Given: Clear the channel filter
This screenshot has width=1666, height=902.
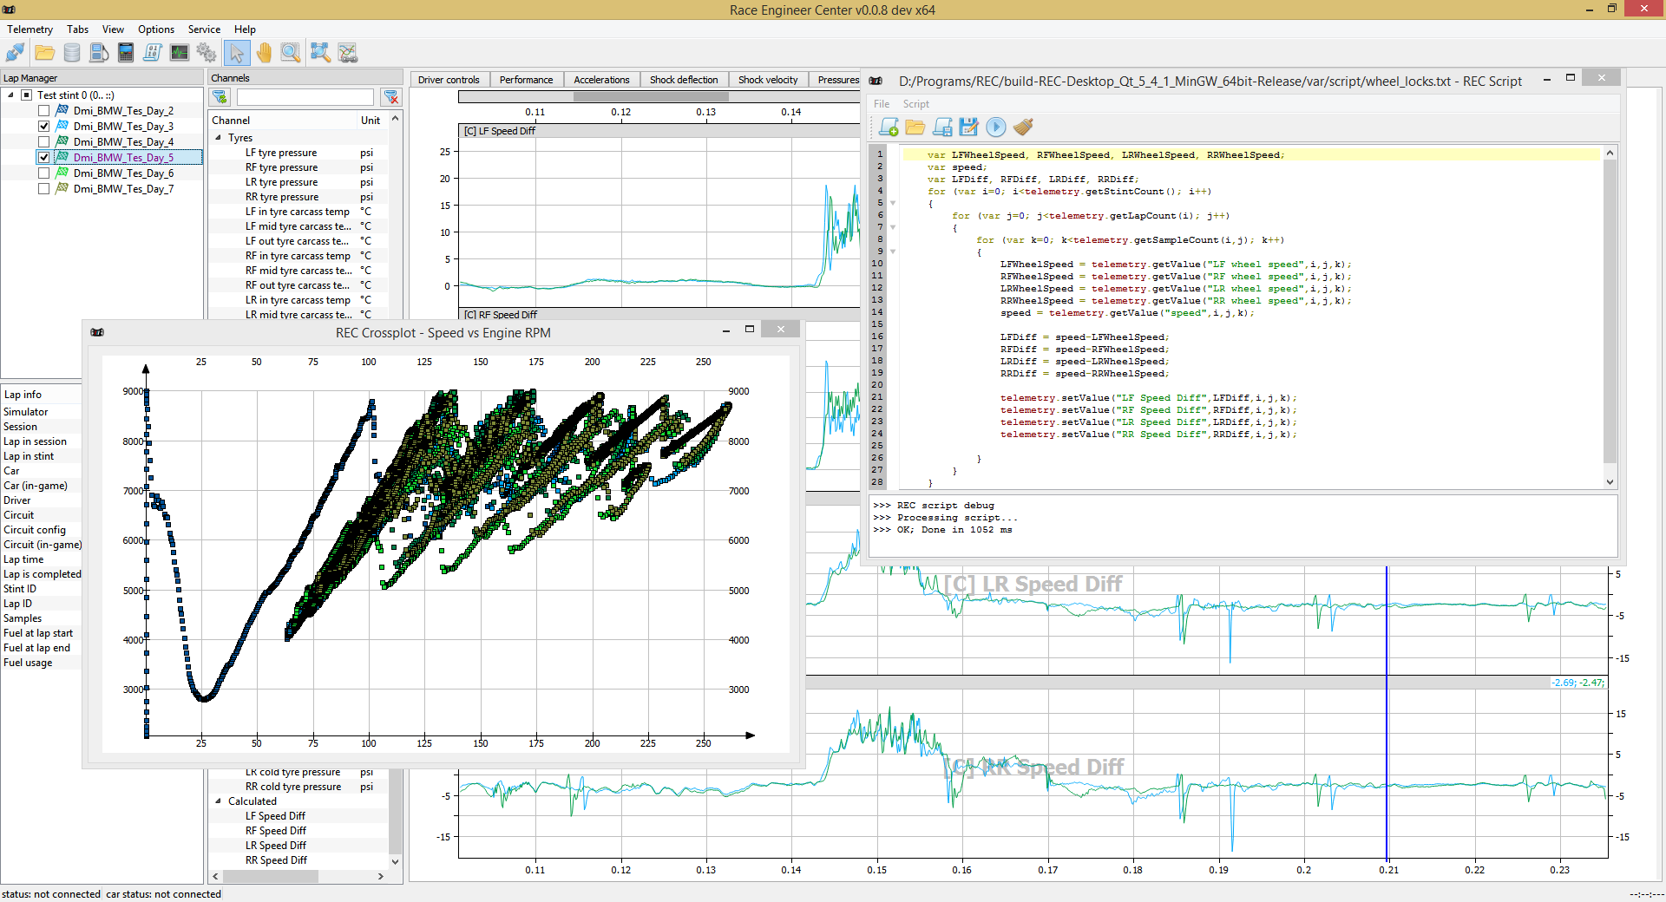Looking at the screenshot, I should click(x=391, y=97).
